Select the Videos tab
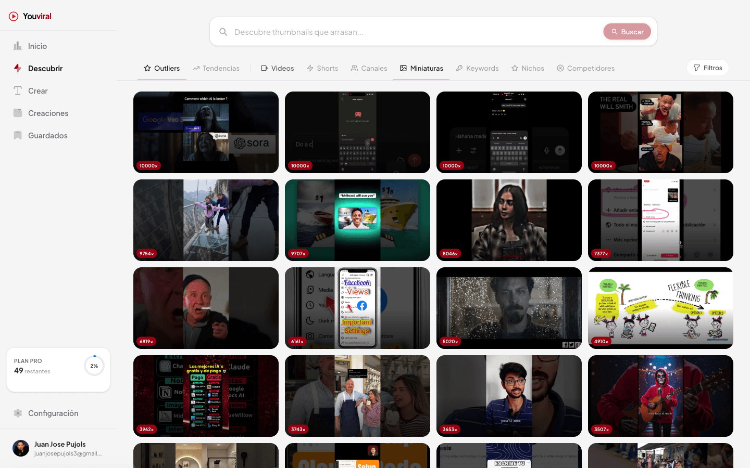 (x=278, y=68)
